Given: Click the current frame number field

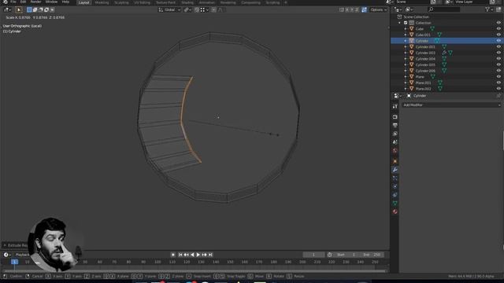Looking at the screenshot, I should (x=313, y=255).
